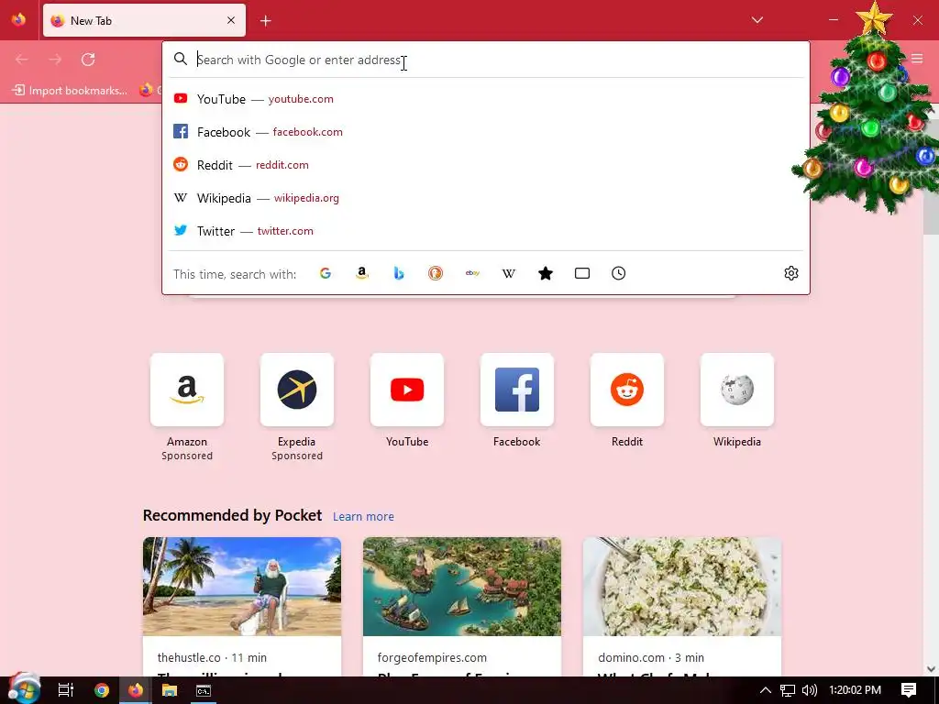Go forward one page arrow
The image size is (939, 704).
(x=55, y=60)
